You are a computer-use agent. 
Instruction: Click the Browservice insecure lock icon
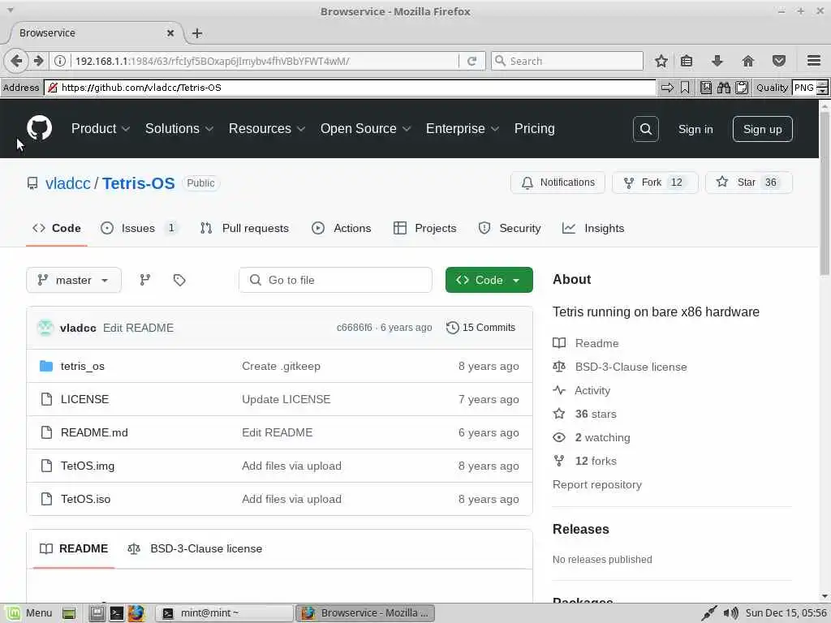point(53,88)
